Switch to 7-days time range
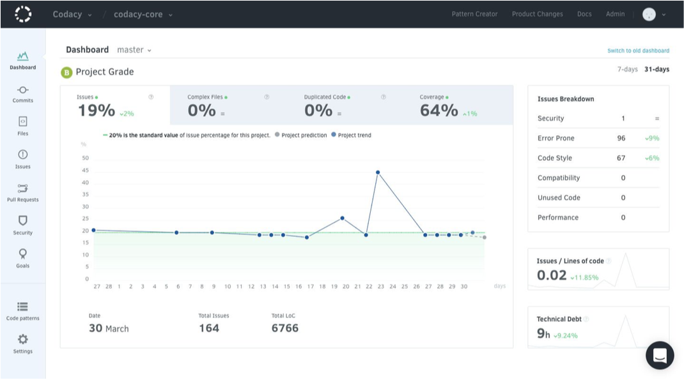 point(627,69)
